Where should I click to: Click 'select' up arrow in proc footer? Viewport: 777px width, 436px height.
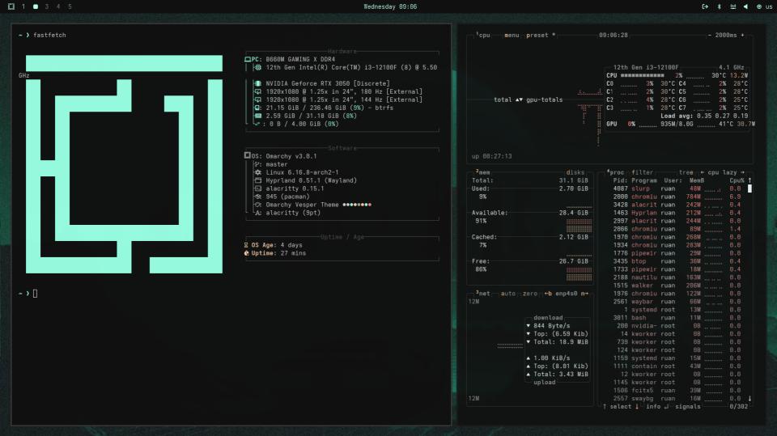605,406
